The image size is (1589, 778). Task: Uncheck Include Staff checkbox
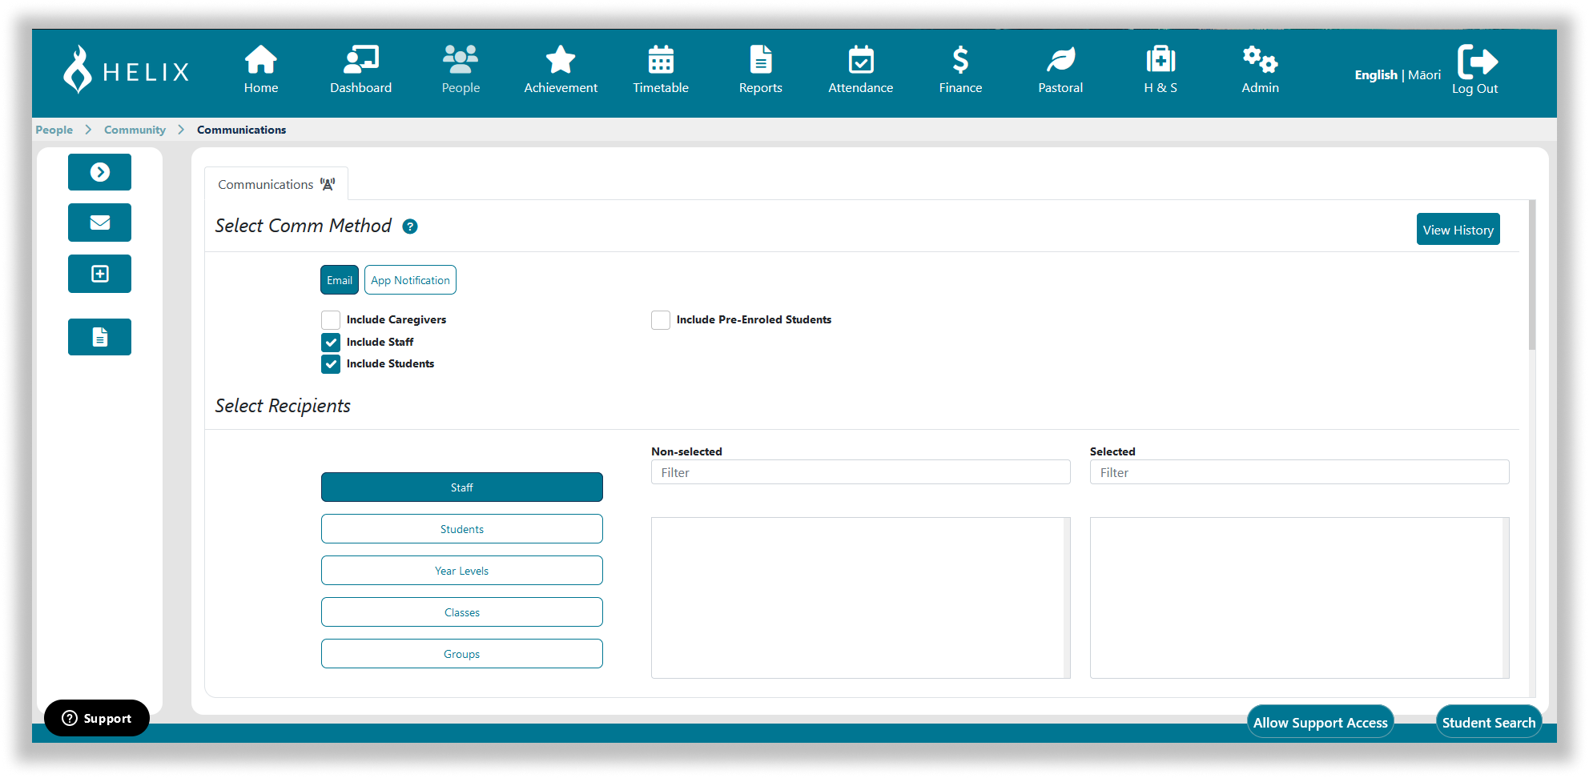click(x=331, y=343)
